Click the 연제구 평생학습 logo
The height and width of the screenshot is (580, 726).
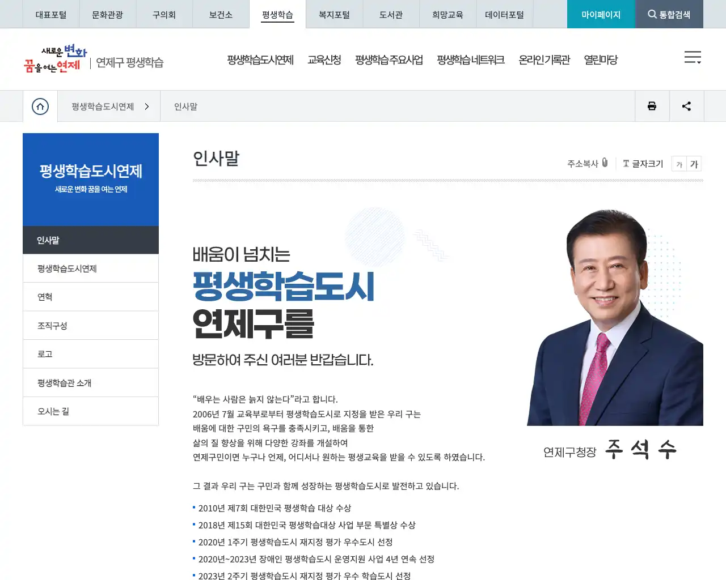(94, 59)
